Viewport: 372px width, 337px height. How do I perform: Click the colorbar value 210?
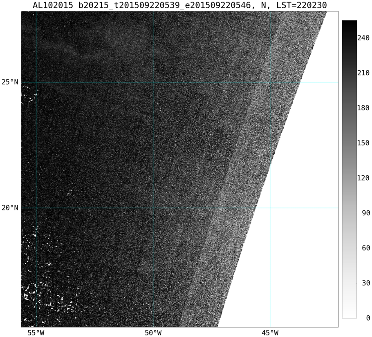pos(363,73)
